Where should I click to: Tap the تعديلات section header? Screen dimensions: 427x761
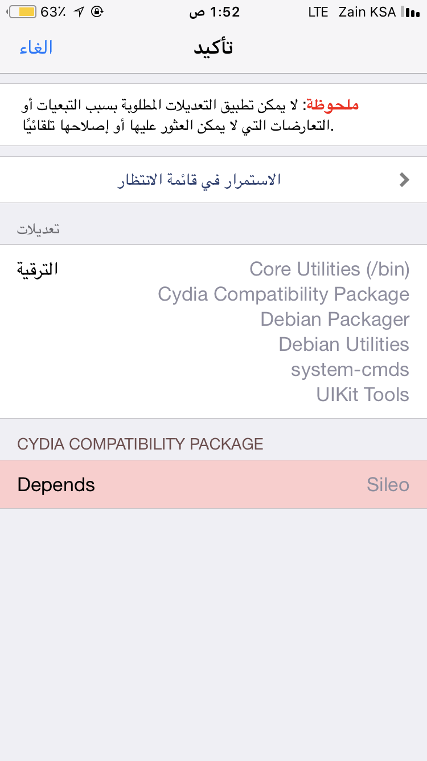39,229
